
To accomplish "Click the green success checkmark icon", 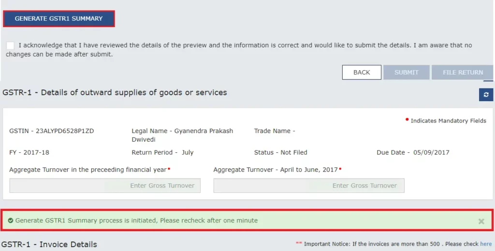I will tap(11, 221).
